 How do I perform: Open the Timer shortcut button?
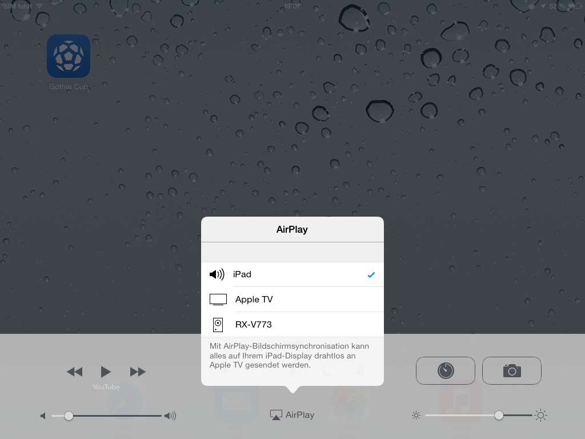click(x=446, y=370)
